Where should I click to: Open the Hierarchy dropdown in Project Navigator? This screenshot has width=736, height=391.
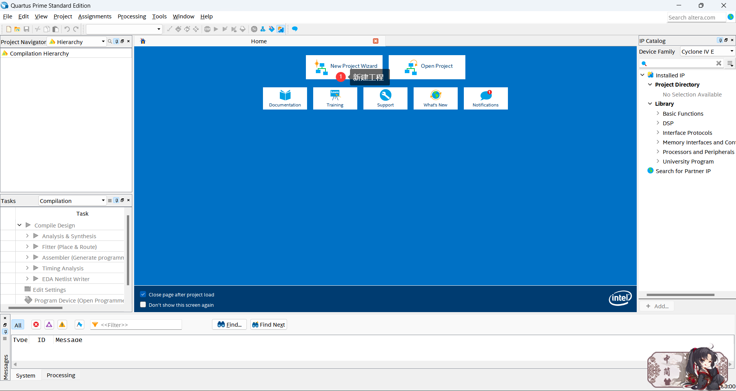[x=77, y=42]
